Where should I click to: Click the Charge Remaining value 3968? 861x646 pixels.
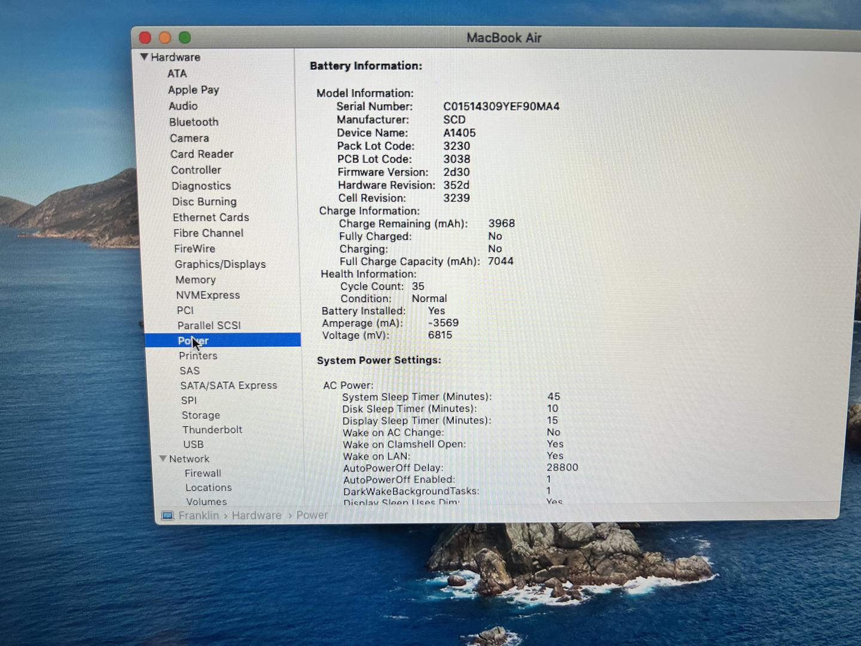pyautogui.click(x=502, y=224)
